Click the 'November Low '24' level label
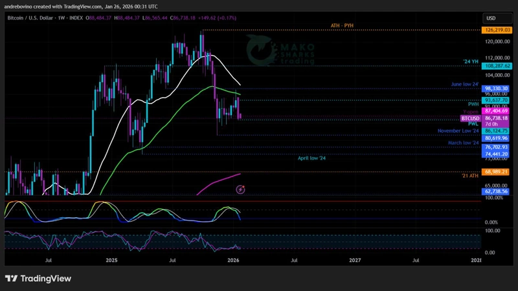Viewport: 518px width, 291px height. click(458, 131)
